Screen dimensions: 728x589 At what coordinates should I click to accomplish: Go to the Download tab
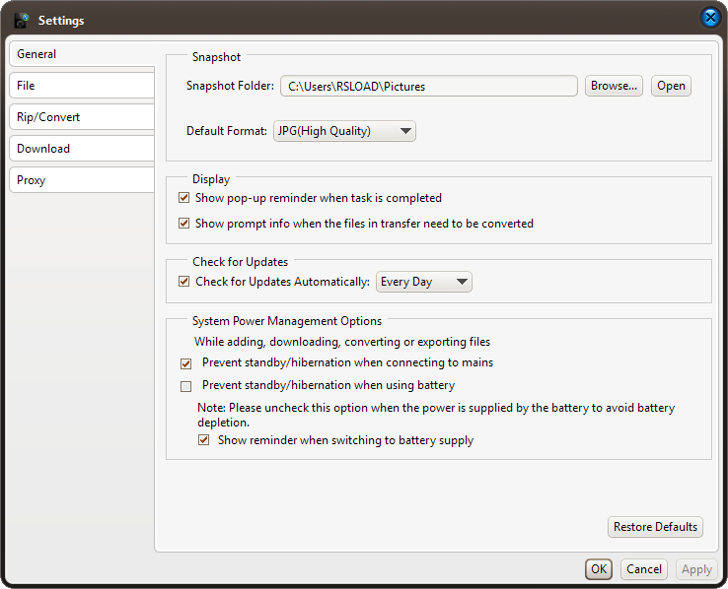coord(81,149)
